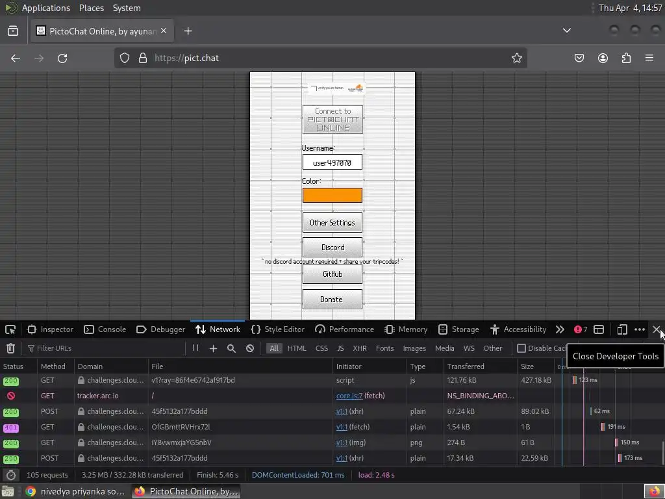Open Firefox hamburger application menu
Viewport: 665px width, 499px height.
(x=649, y=58)
